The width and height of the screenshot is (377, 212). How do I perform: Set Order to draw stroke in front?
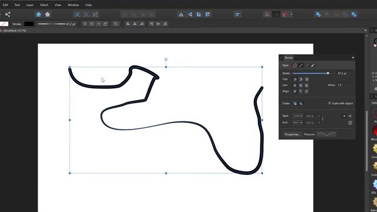coord(301,104)
